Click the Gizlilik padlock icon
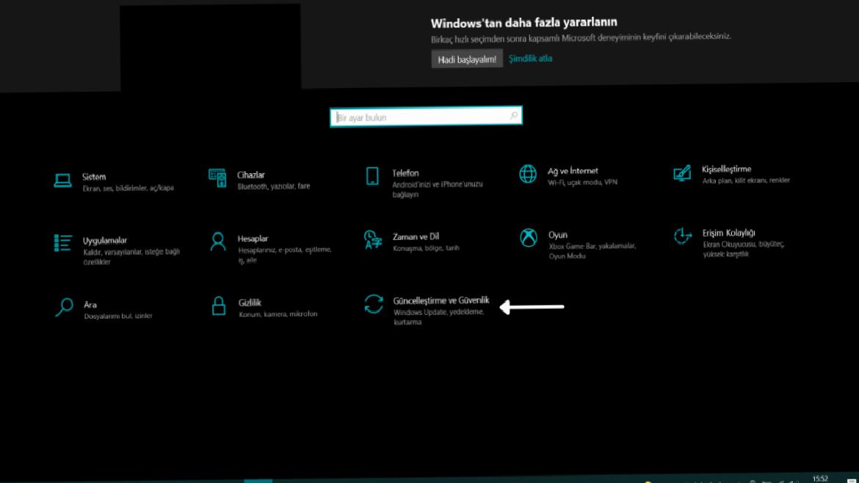The image size is (859, 483). [x=219, y=305]
